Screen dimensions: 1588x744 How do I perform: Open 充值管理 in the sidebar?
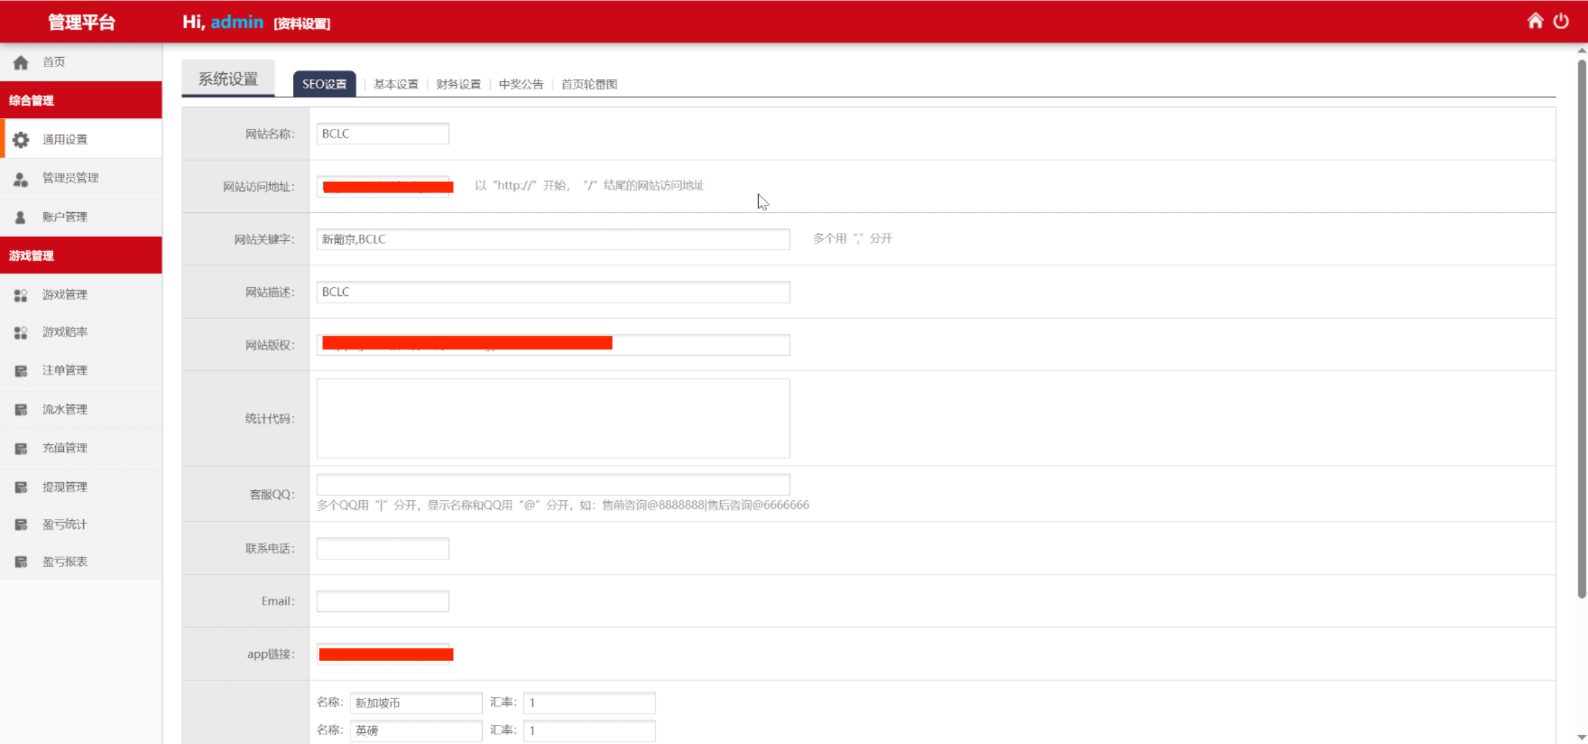tap(65, 448)
